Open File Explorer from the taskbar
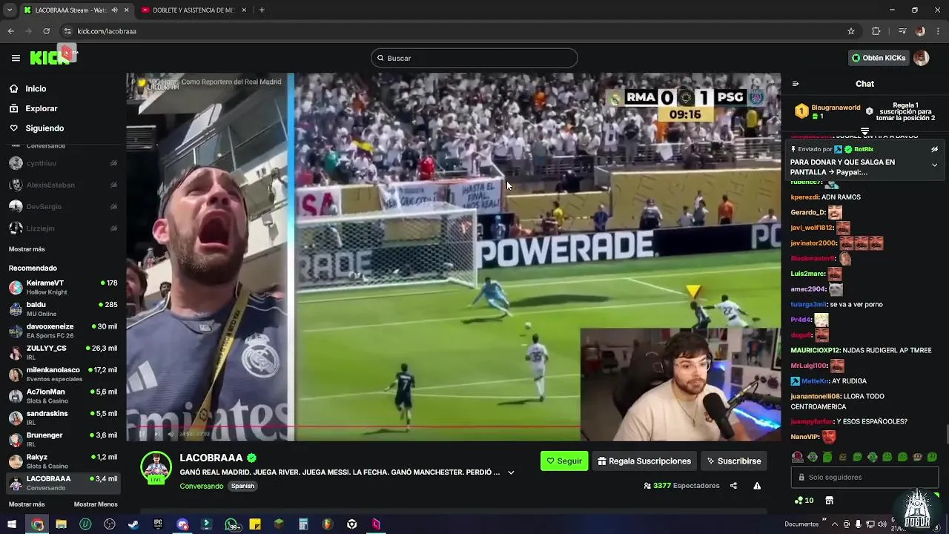Viewport: 949px width, 534px height. (61, 524)
